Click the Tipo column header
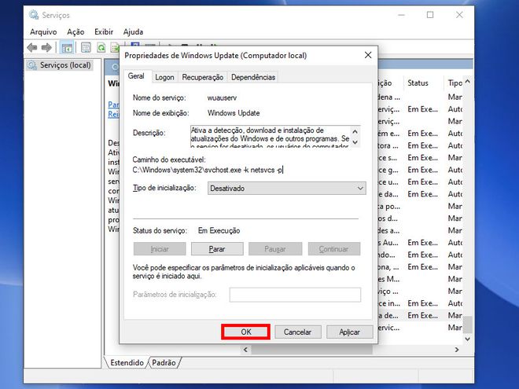 pos(455,83)
